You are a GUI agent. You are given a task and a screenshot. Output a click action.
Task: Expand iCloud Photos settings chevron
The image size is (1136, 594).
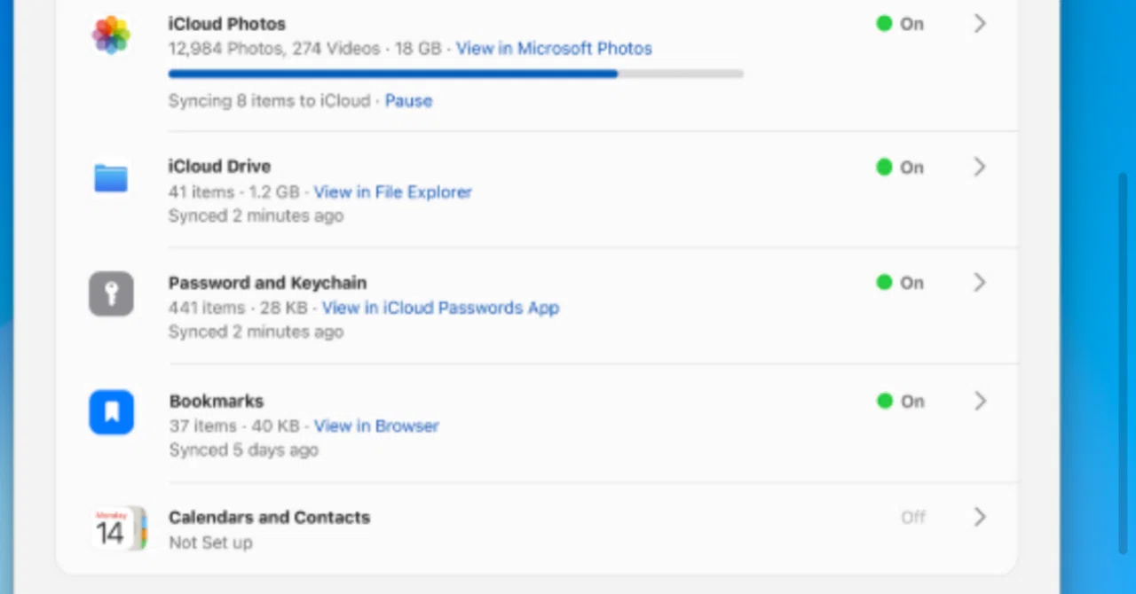(x=980, y=24)
